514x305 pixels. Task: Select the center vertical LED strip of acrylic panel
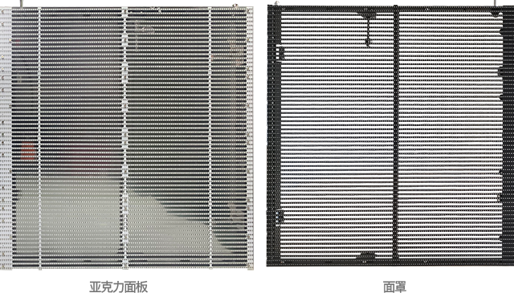pyautogui.click(x=125, y=138)
